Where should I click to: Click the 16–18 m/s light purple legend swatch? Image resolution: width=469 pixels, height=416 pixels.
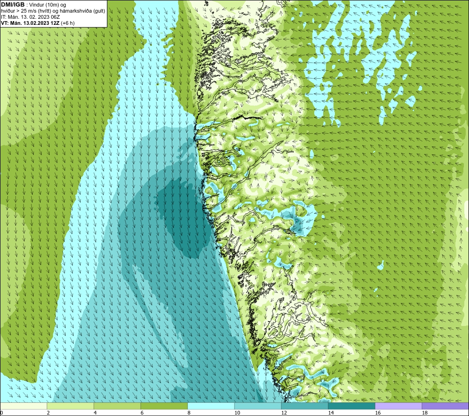pos(398,406)
